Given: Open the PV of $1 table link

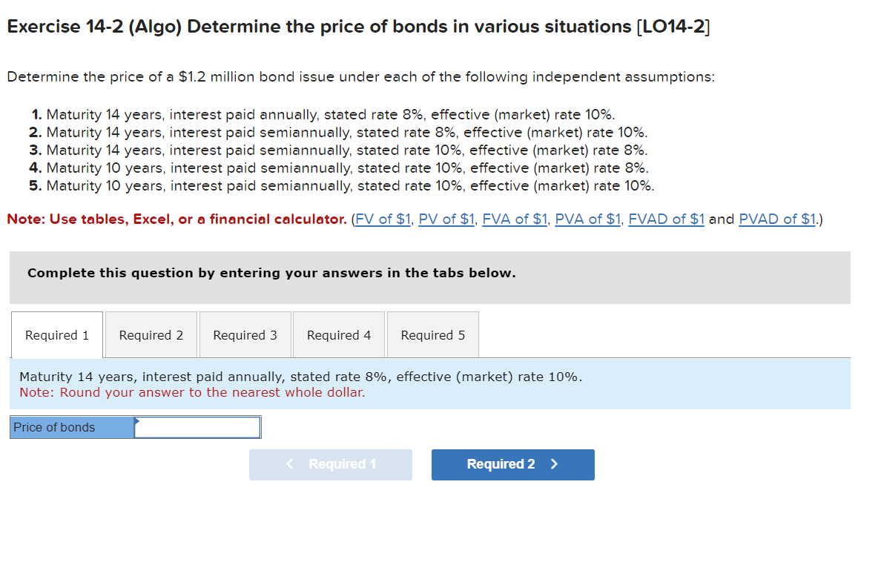Looking at the screenshot, I should pyautogui.click(x=446, y=219).
